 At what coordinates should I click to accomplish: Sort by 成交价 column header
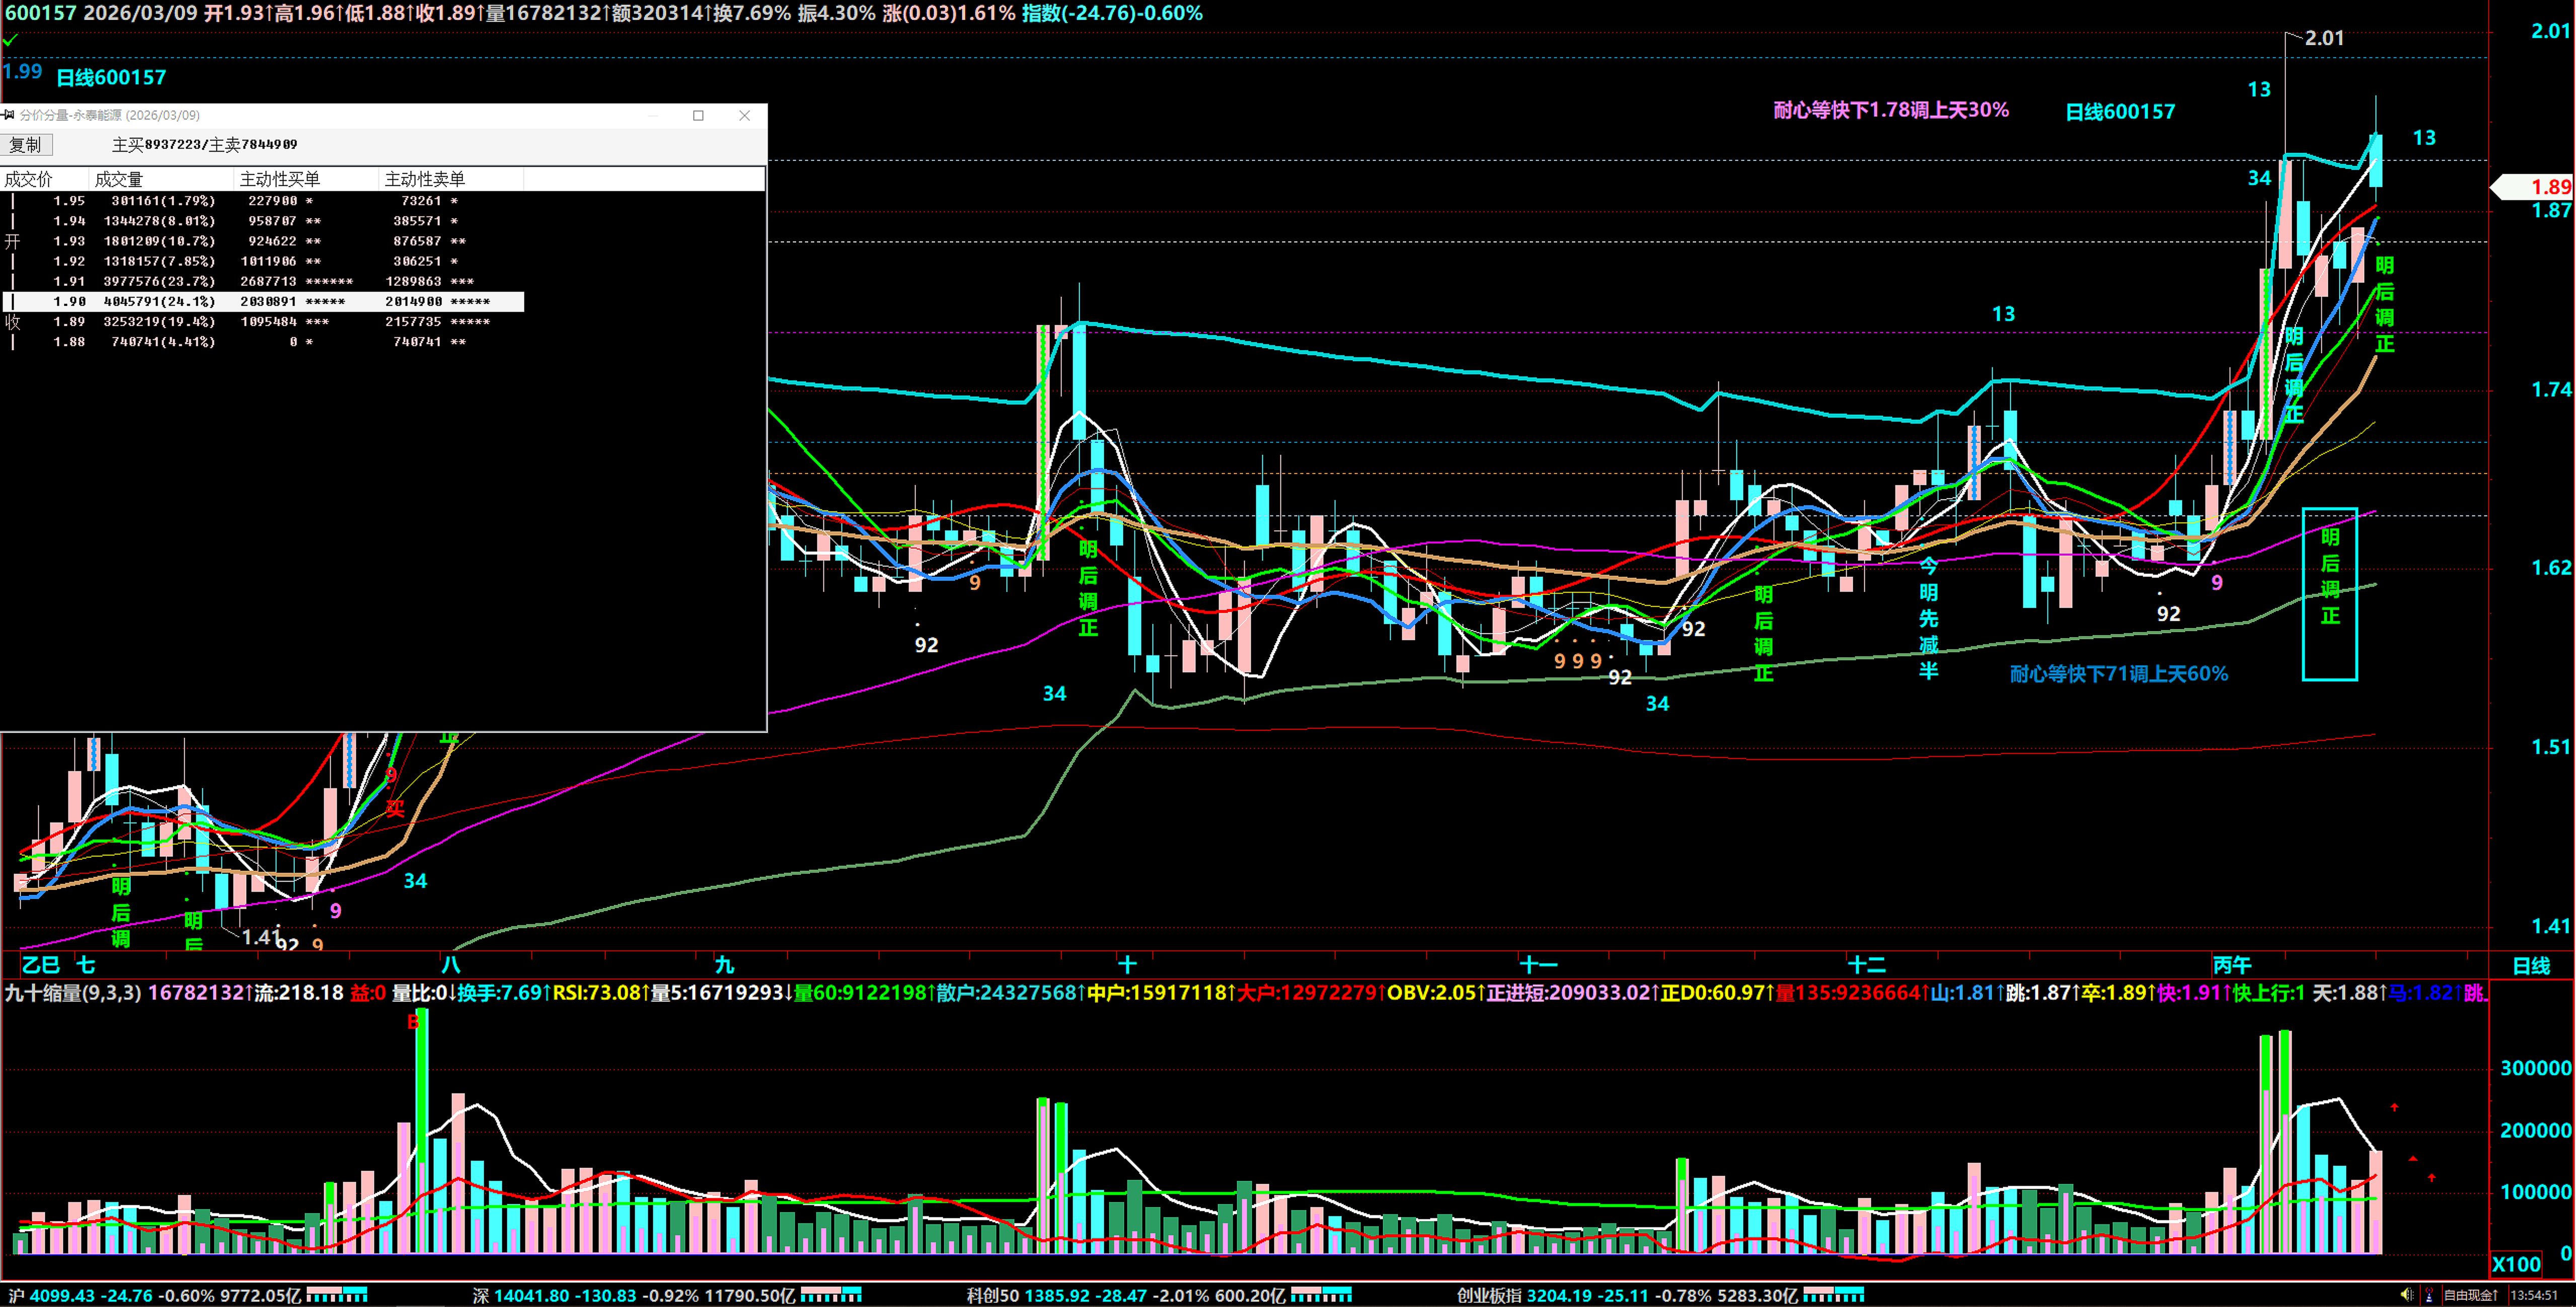pyautogui.click(x=28, y=179)
